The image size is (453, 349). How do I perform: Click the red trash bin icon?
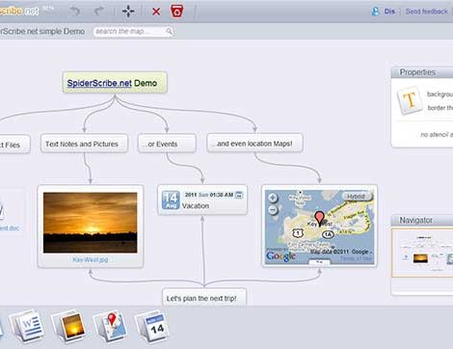(x=177, y=12)
